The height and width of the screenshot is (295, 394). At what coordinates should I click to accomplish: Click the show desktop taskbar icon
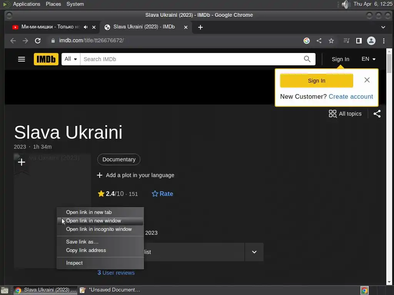pos(5,290)
